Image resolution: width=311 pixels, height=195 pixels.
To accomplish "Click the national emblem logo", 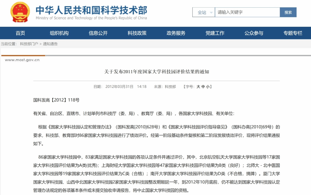I will tap(20, 12).
